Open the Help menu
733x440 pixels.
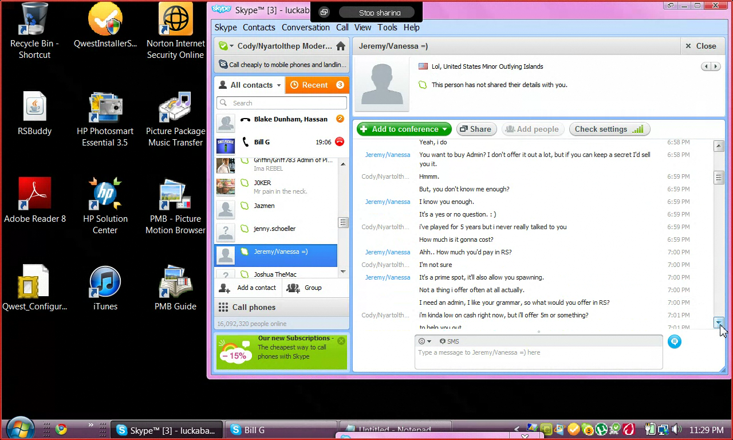click(411, 27)
